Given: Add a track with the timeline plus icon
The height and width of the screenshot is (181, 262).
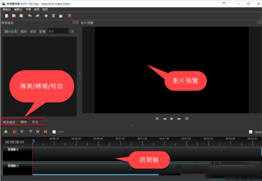Looking at the screenshot, I should pos(6,132).
